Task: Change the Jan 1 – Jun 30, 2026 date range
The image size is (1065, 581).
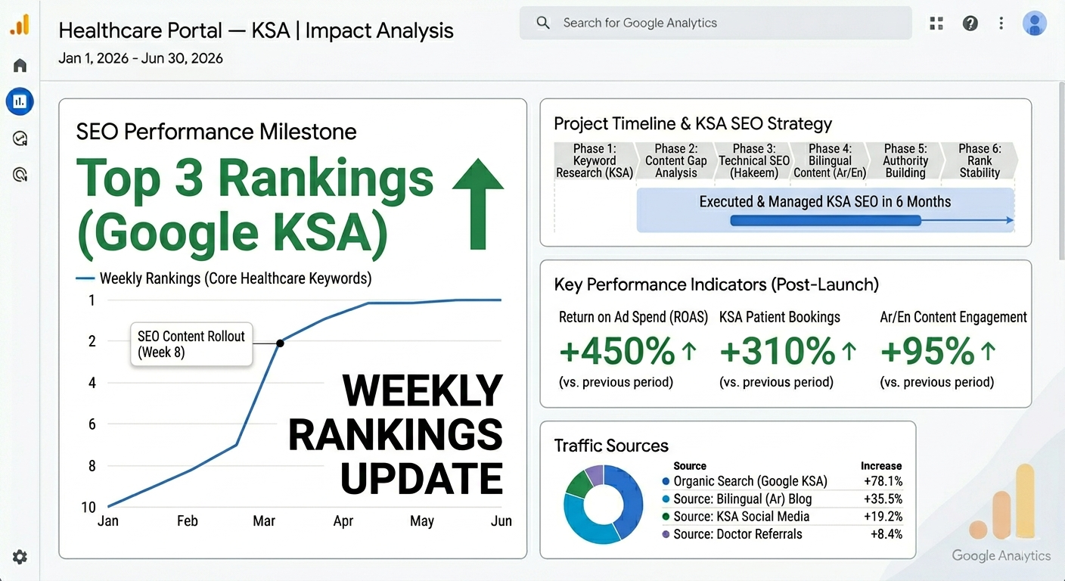Action: [x=141, y=58]
